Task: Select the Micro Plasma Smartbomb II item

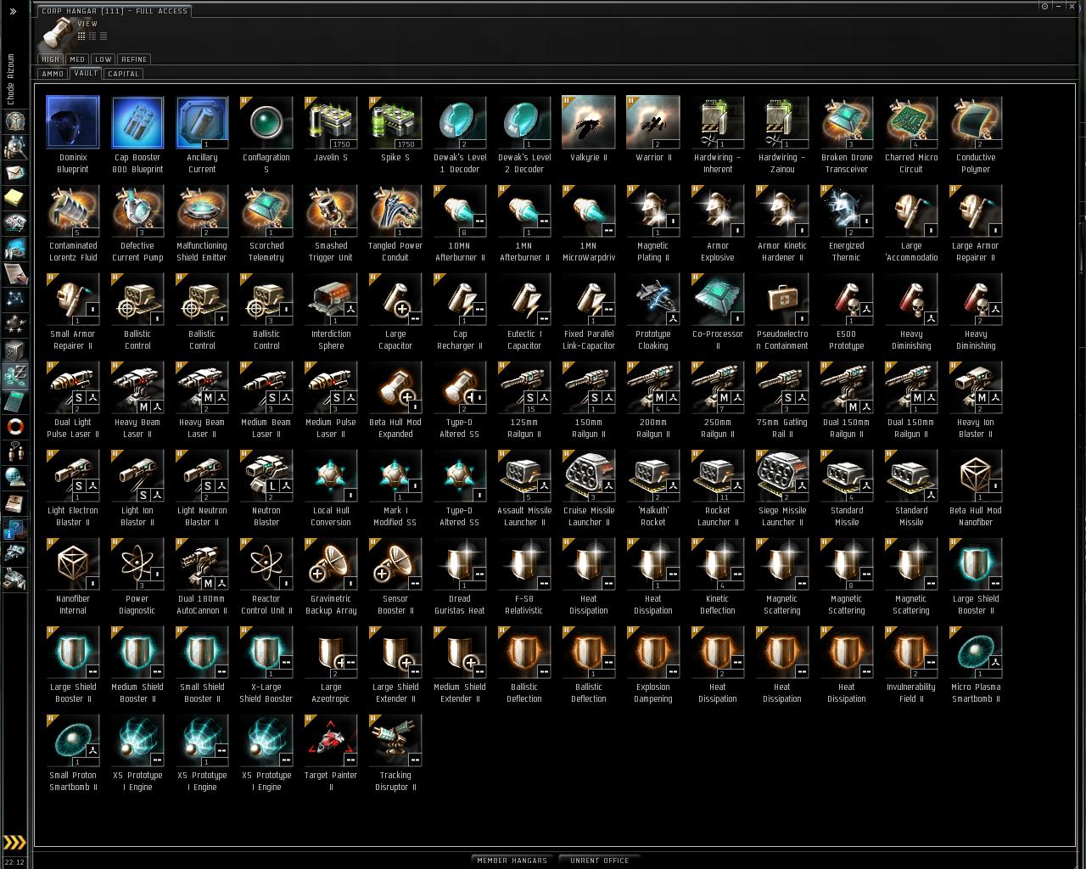Action: click(x=976, y=664)
